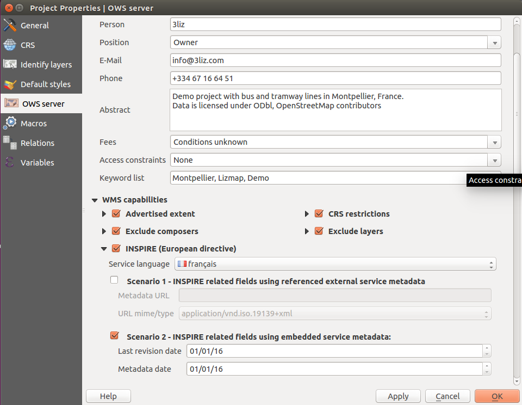Disable the INSPIRE European directive checkbox
This screenshot has width=522, height=405.
(116, 249)
